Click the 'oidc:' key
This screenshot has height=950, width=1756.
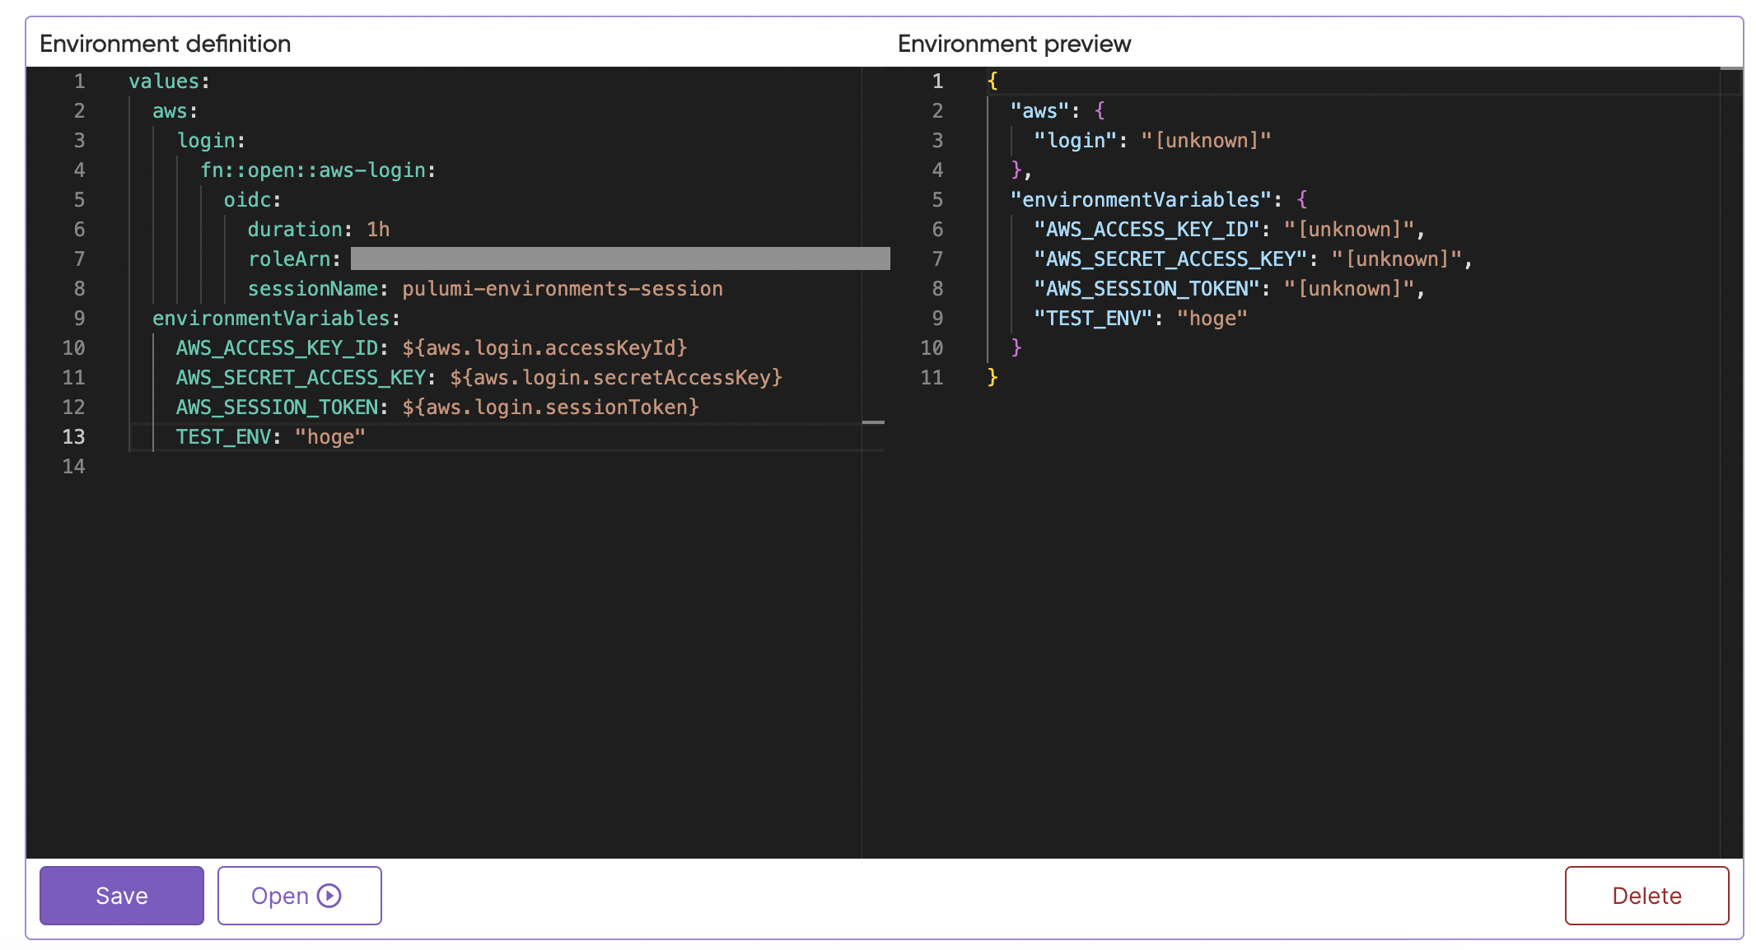click(253, 200)
